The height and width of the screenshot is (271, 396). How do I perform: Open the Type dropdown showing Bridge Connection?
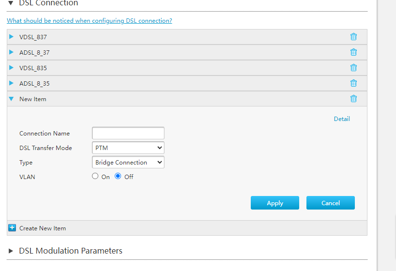pyautogui.click(x=128, y=163)
